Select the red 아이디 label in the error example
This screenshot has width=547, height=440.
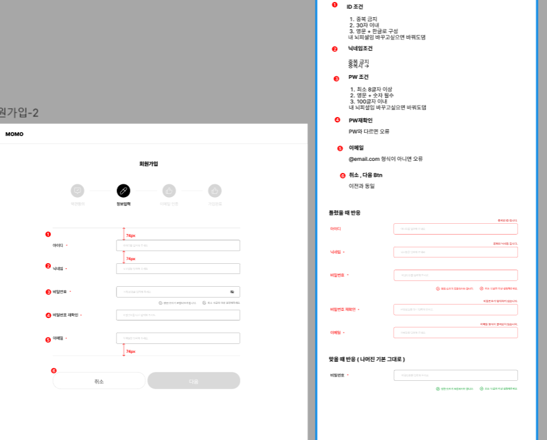(335, 229)
